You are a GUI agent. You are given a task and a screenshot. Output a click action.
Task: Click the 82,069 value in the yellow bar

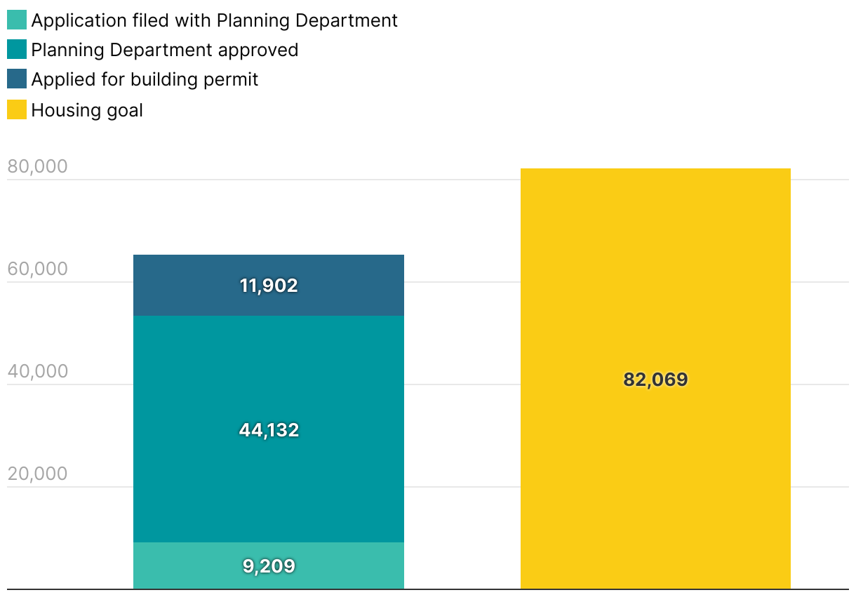655,380
